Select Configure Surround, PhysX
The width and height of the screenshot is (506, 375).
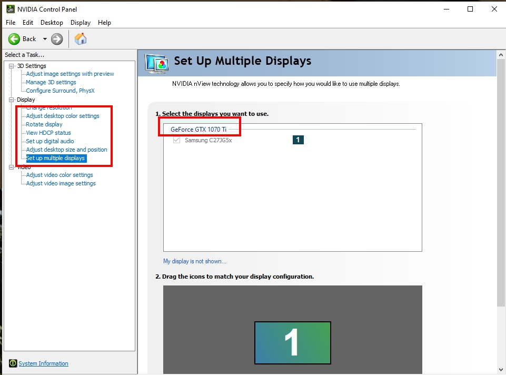(60, 91)
